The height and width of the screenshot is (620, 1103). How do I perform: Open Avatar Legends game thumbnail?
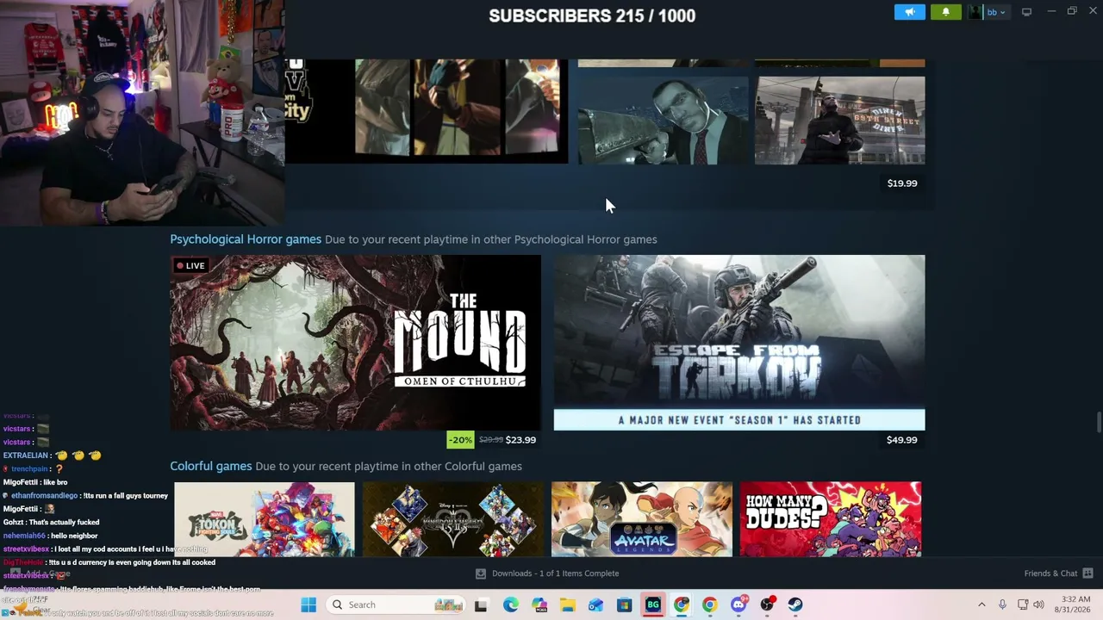click(x=642, y=519)
